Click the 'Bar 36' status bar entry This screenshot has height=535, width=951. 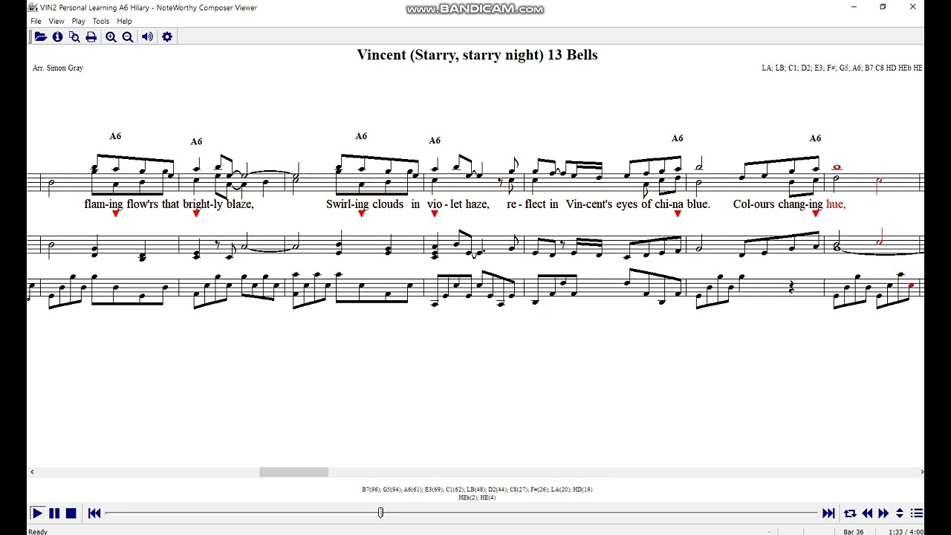(x=854, y=531)
